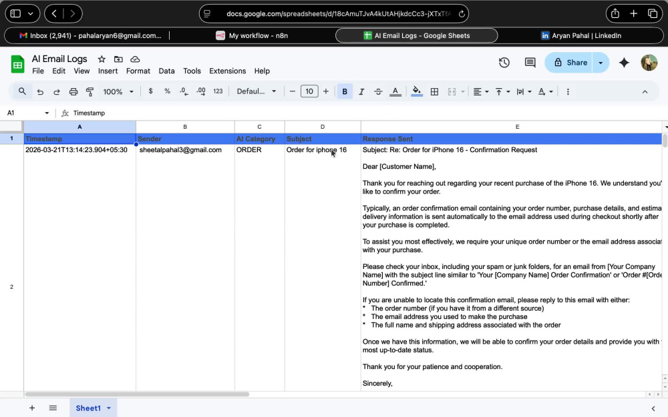Open Sheet1 tab options arrow
Screen dimensions: 668x417
(109, 408)
